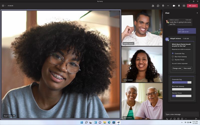Insert a GIF in the chat message

[178, 119]
